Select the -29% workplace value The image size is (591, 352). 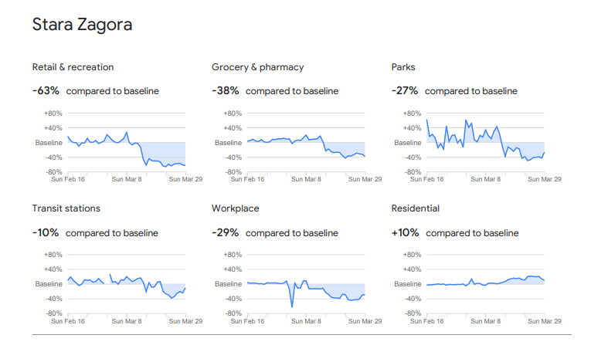click(x=225, y=233)
